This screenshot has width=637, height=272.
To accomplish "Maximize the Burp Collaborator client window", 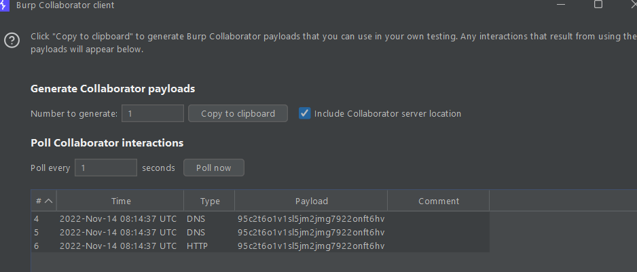I will coord(598,5).
